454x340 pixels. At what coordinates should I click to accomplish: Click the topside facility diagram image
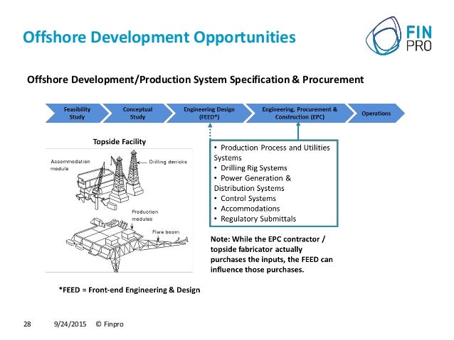(119, 210)
